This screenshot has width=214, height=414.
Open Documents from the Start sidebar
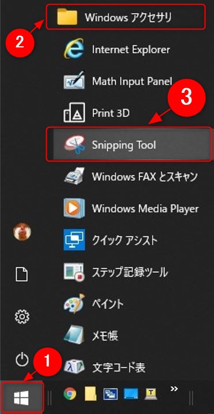[22, 274]
